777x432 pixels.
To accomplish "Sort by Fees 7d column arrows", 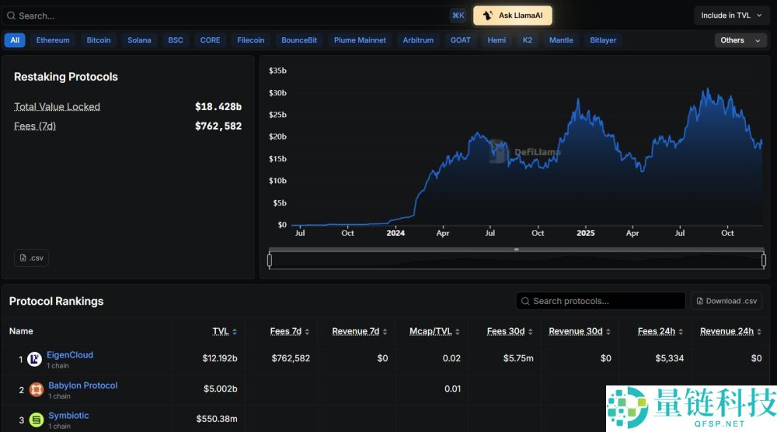I will click(307, 332).
